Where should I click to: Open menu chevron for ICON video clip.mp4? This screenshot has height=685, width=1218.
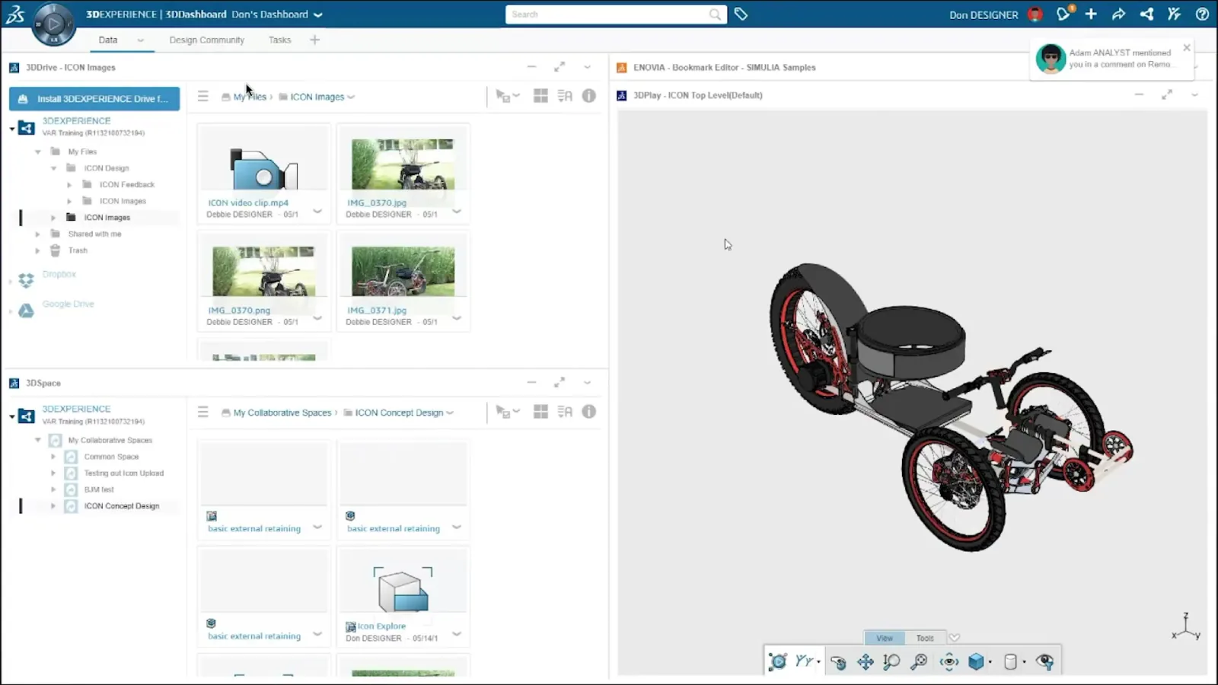click(317, 211)
